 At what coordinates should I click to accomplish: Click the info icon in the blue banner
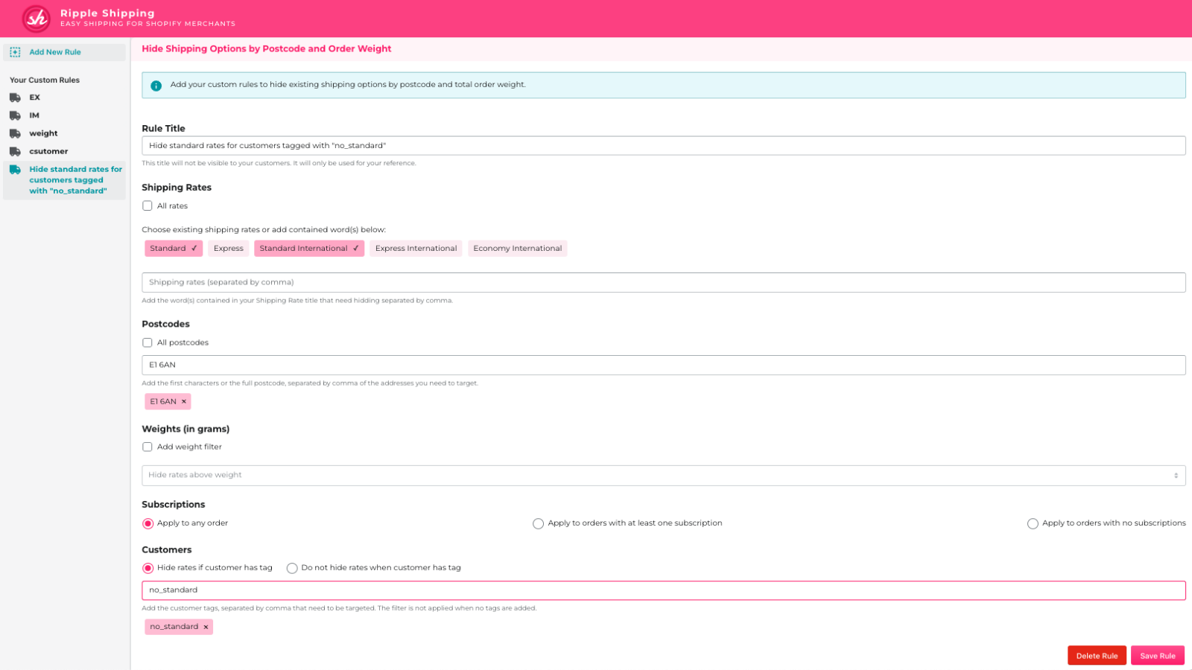click(155, 86)
